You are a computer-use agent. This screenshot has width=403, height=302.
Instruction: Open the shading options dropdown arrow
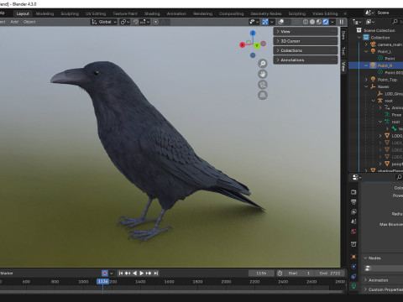tap(332, 22)
